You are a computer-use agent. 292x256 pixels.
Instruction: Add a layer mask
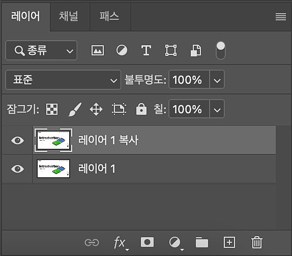tap(147, 242)
